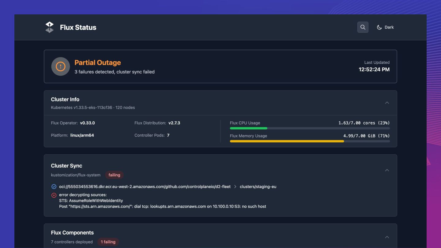
Task: Select Flux Operator version v0.33.0
Action: [88, 123]
